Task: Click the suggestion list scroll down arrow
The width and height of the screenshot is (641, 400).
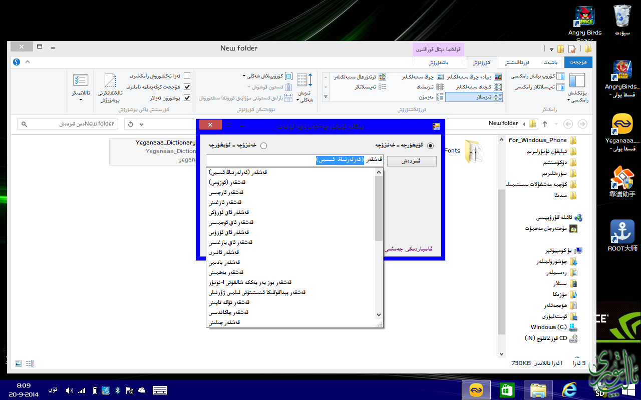Action: click(x=379, y=315)
